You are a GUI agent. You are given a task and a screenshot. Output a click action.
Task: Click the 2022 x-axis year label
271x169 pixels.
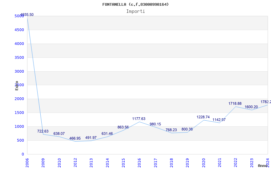click(x=235, y=163)
